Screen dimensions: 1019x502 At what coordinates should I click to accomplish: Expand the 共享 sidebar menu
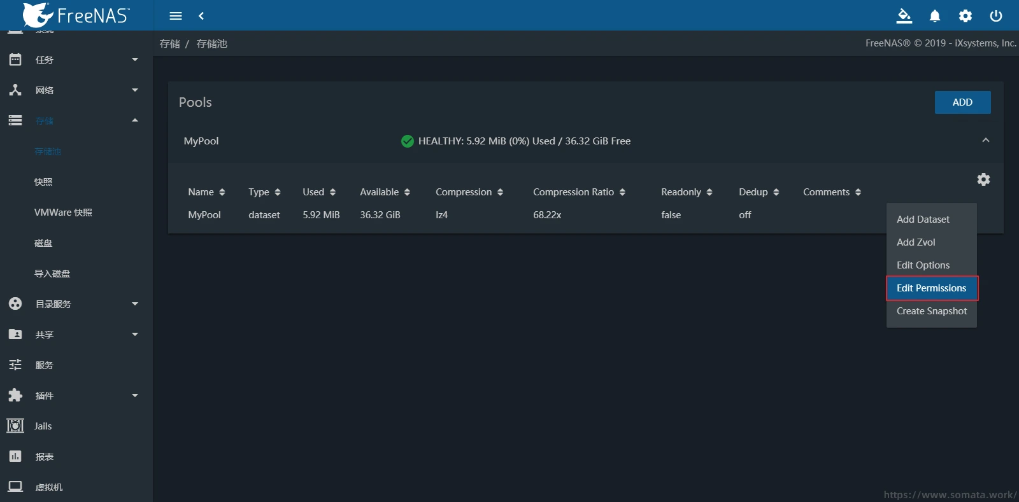click(x=73, y=335)
